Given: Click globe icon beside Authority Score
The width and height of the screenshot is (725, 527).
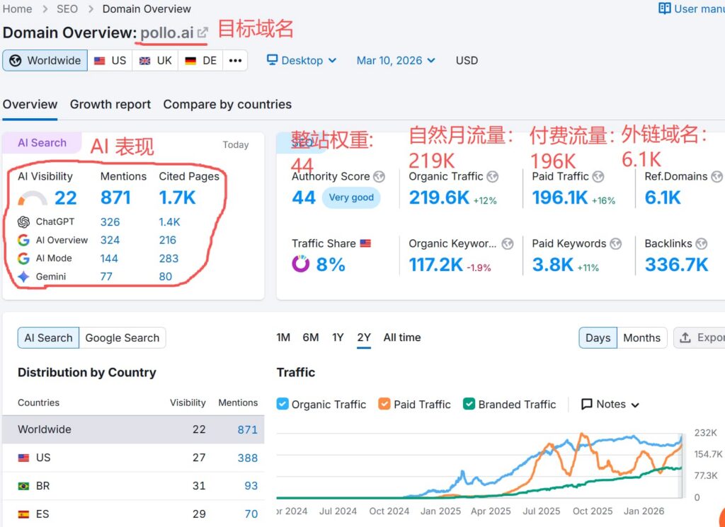Looking at the screenshot, I should click(x=379, y=176).
